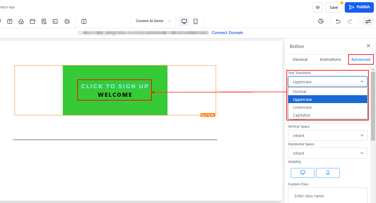Click the Publish button
The image size is (376, 203).
point(359,7)
